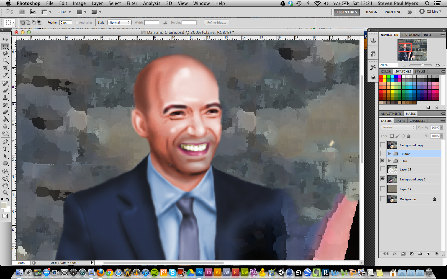Select the Rectangular Marquee tool

click(x=5, y=47)
